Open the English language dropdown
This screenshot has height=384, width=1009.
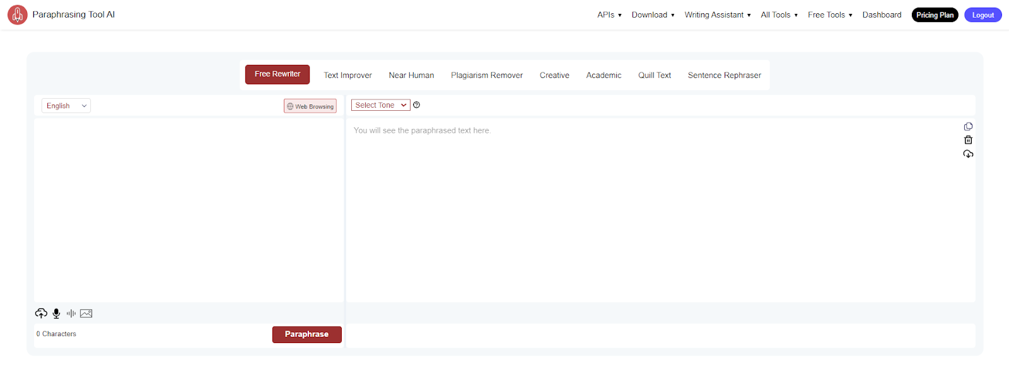(x=66, y=106)
